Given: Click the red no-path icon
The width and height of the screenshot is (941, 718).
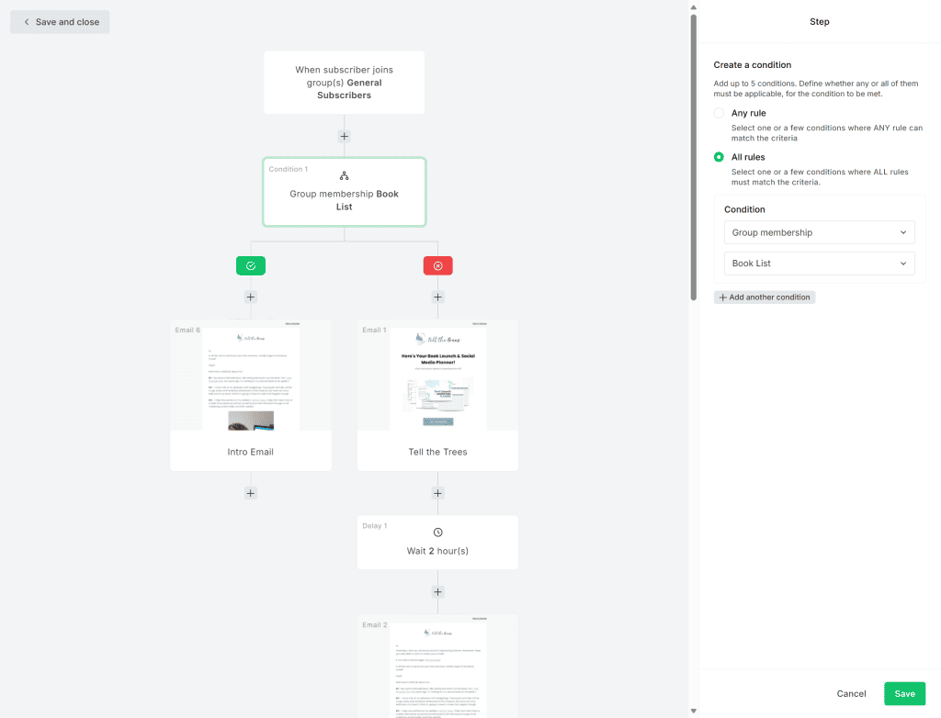Looking at the screenshot, I should (x=437, y=265).
